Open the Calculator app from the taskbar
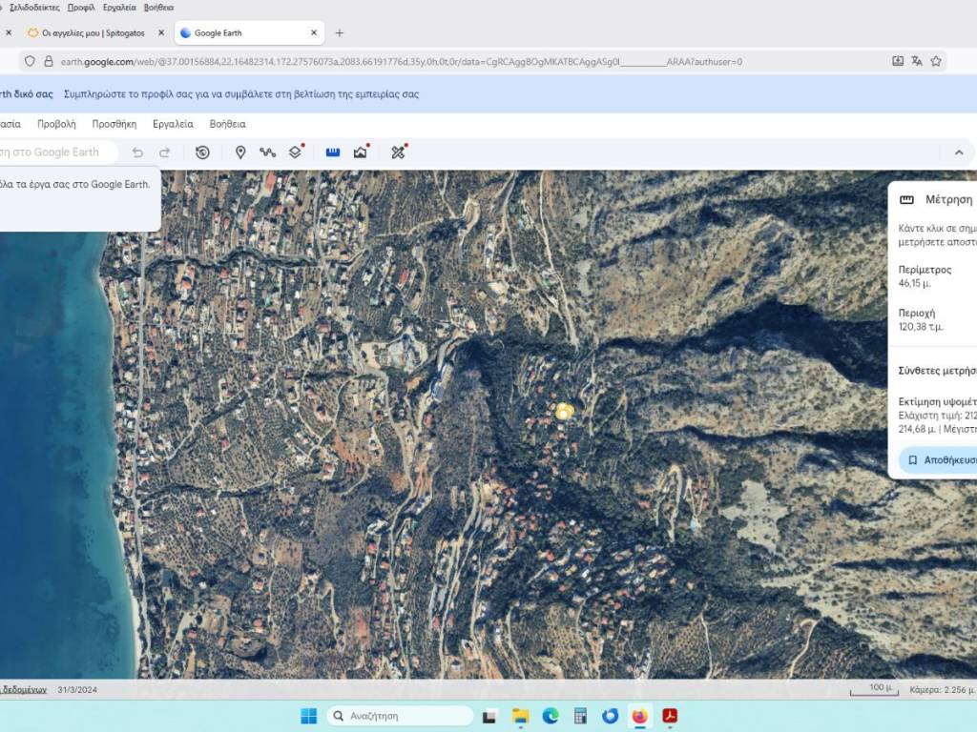977x732 pixels. [x=579, y=716]
